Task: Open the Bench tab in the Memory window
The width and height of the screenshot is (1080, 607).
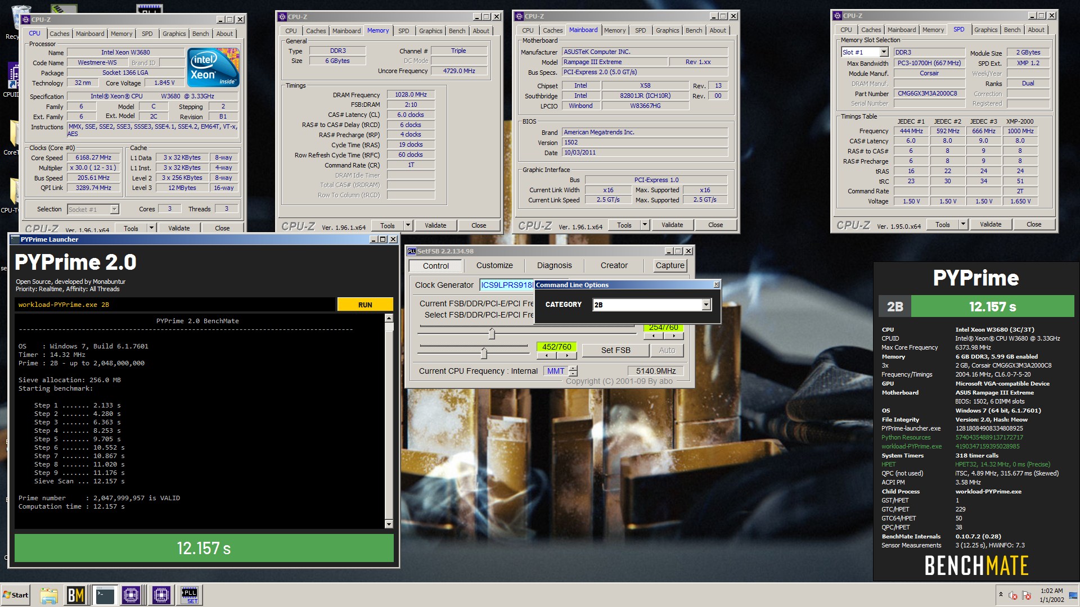Action: coord(457,31)
